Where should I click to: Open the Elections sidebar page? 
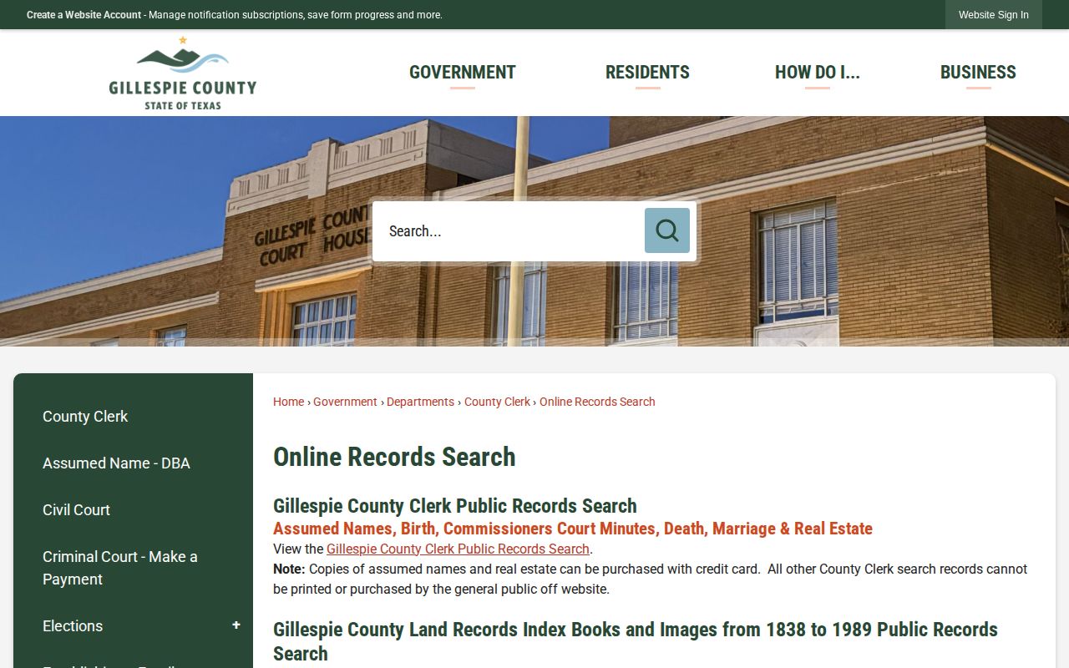tap(73, 625)
